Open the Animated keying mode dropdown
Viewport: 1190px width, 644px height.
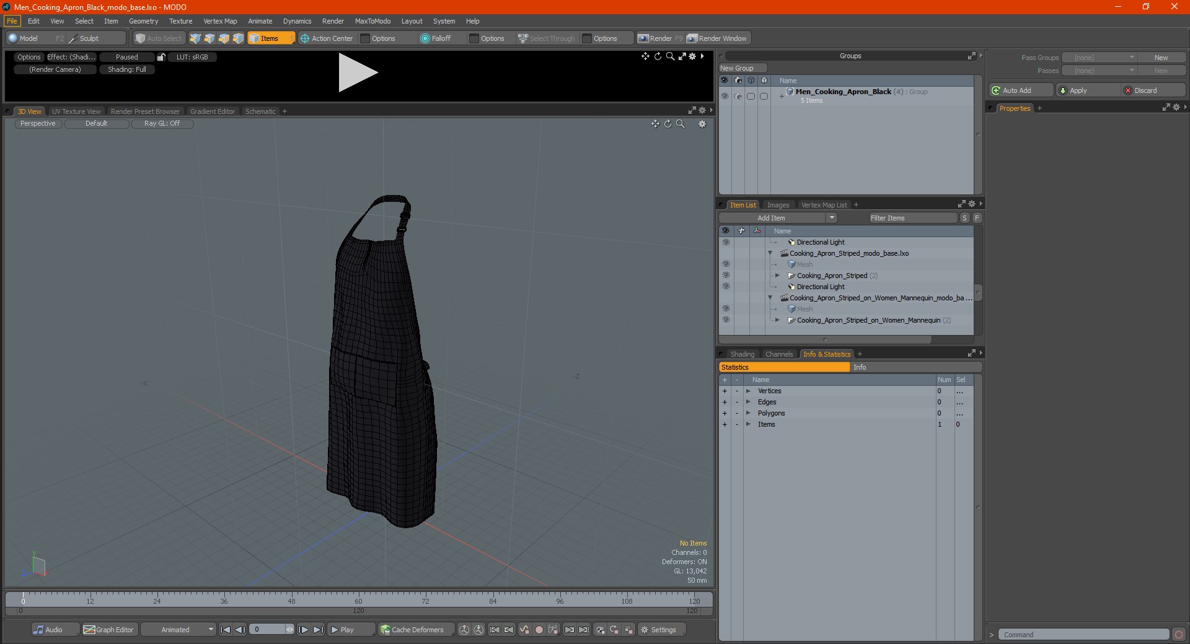(178, 630)
